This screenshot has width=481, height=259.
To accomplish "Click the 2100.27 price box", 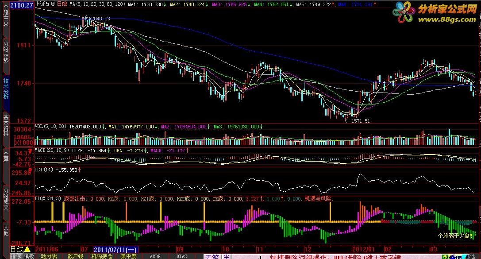I will pyautogui.click(x=22, y=5).
